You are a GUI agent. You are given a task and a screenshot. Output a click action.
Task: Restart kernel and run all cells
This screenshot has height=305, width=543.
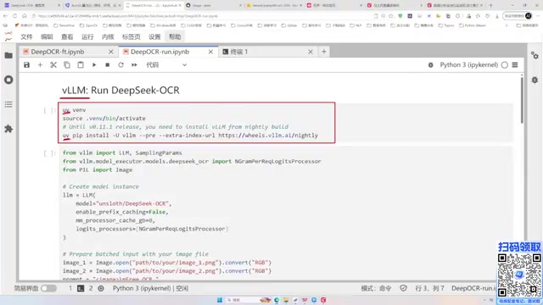134,65
